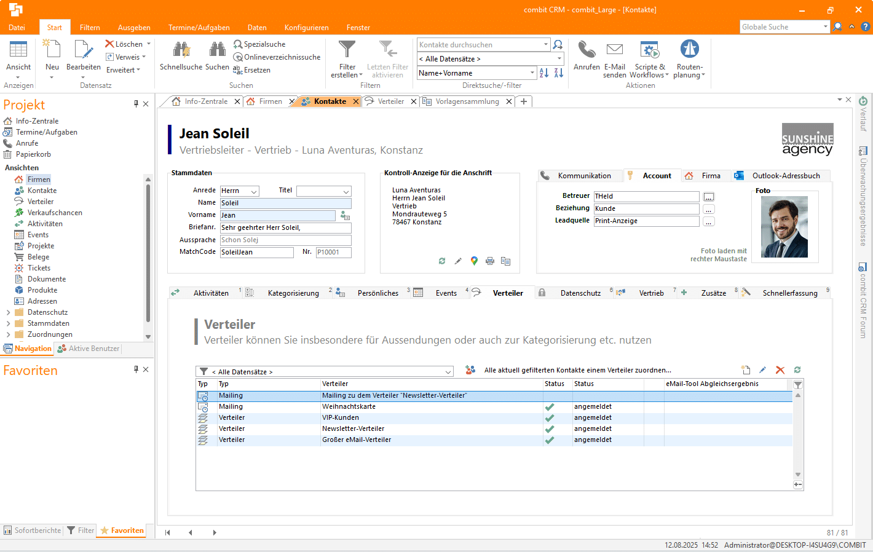The height and width of the screenshot is (552, 873).
Task: Expand the Datenschutz tree node
Action: tap(8, 312)
